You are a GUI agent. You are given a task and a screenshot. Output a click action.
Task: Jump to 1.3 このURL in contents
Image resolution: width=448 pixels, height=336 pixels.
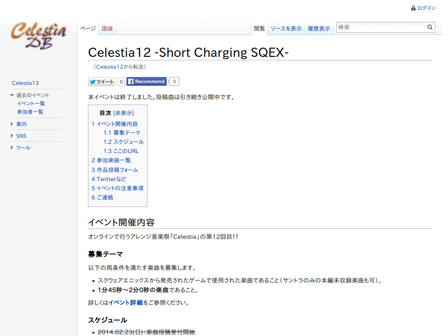click(x=121, y=151)
